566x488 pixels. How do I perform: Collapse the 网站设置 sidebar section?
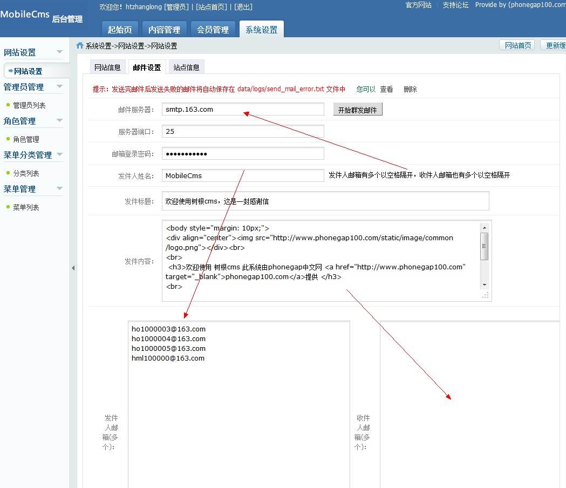point(59,52)
